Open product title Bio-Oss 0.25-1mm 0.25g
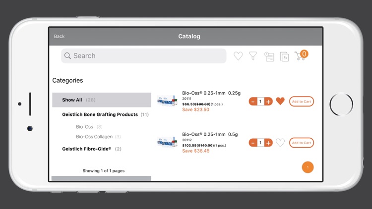The height and width of the screenshot is (209, 372). (211, 93)
